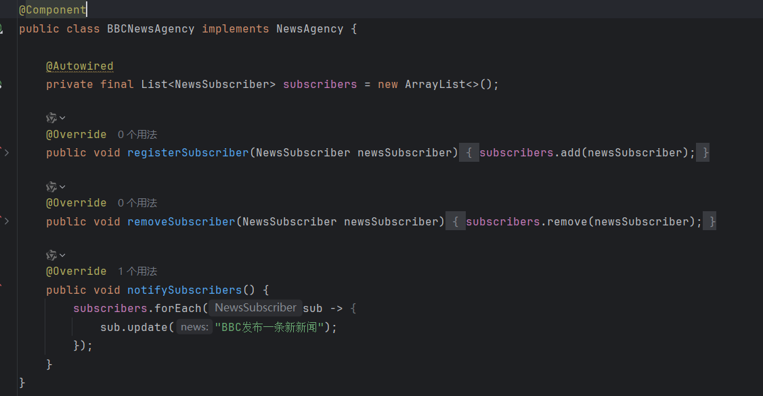763x396 pixels.
Task: Click the sub.update method call
Action: 134,328
